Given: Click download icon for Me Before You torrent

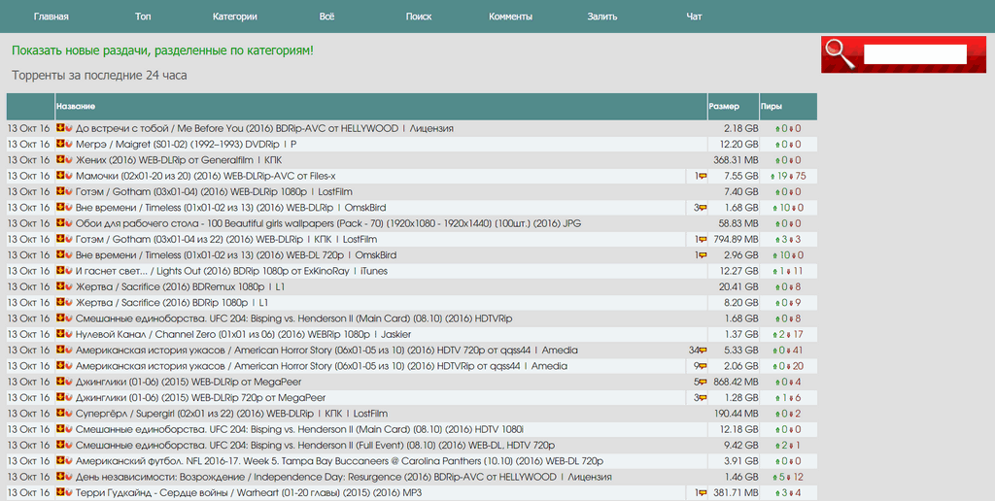Looking at the screenshot, I should point(60,128).
